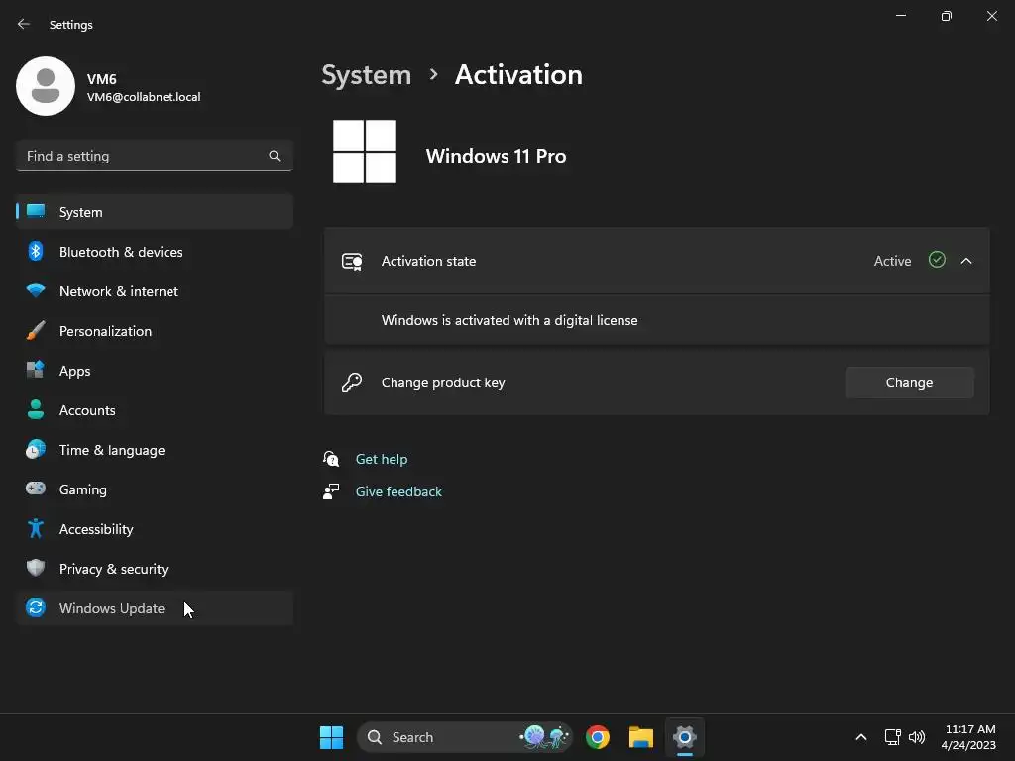Click the Windows 11 Pro edition text
This screenshot has height=761, width=1015.
pos(496,156)
